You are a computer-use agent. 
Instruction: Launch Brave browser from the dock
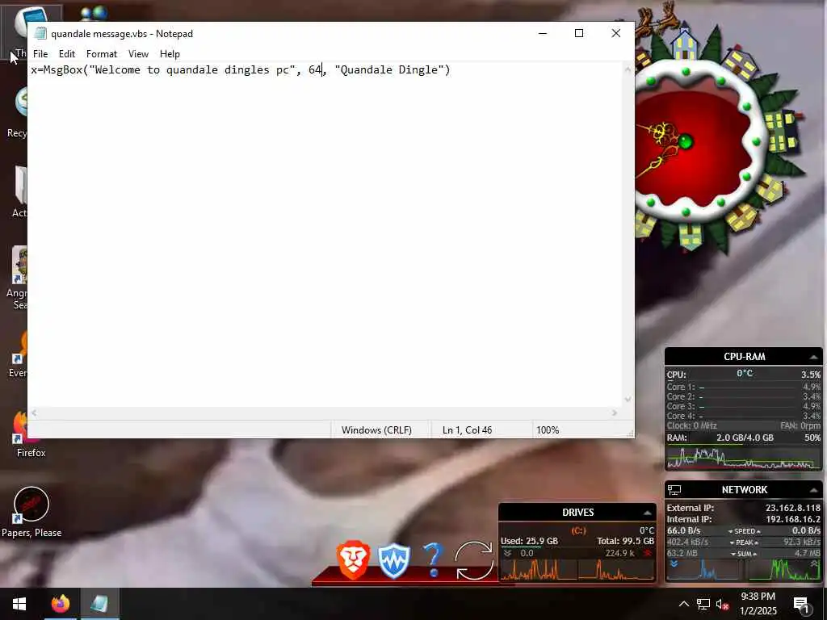pyautogui.click(x=354, y=560)
